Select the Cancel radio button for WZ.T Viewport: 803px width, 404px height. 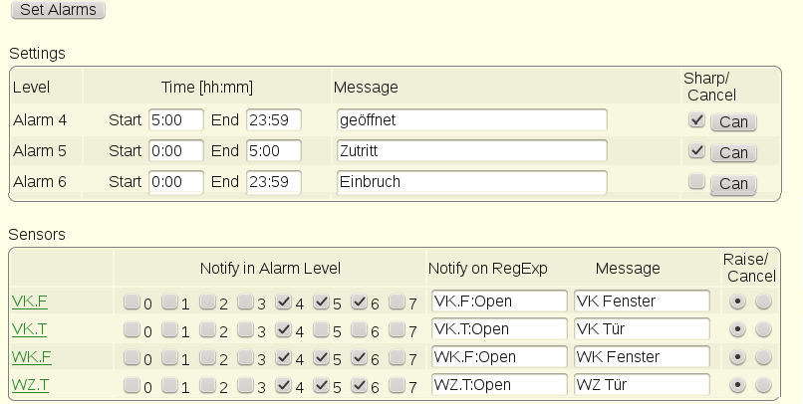click(x=763, y=385)
